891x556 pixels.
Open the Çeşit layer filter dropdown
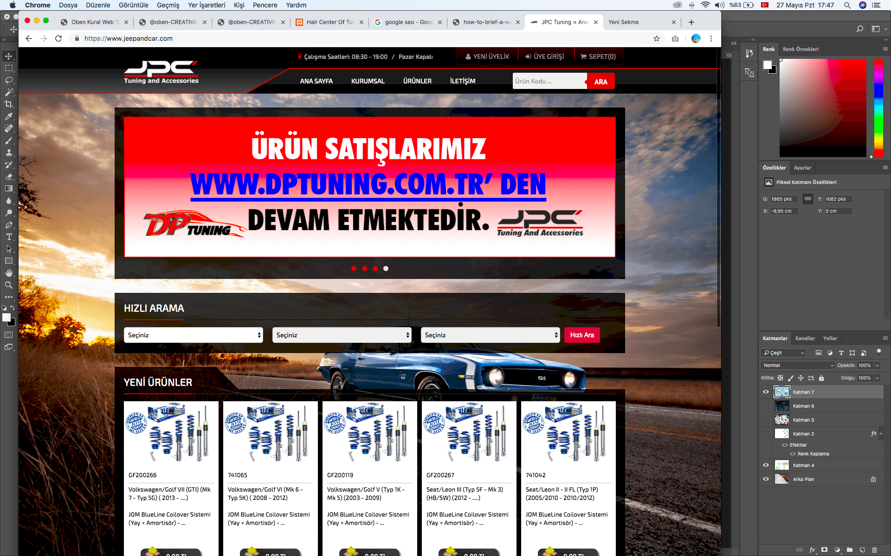[x=783, y=353]
